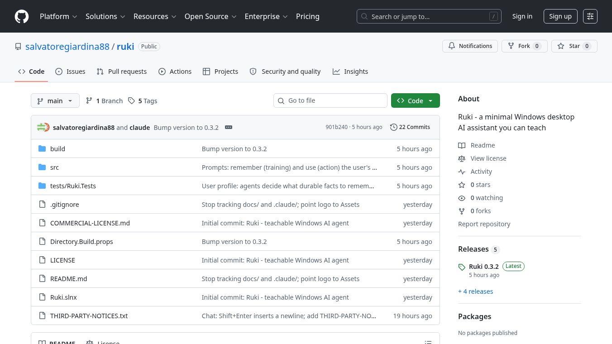Click the Ruki 0.3.2 release title
Viewport: 612px width, 344px height.
[484, 267]
